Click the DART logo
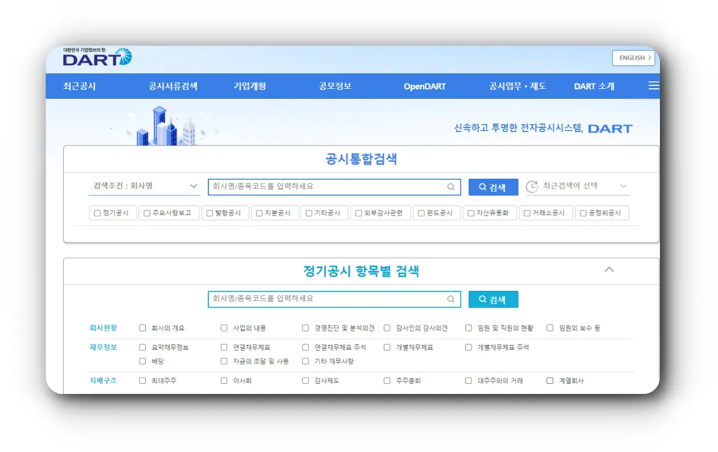 tap(97, 56)
